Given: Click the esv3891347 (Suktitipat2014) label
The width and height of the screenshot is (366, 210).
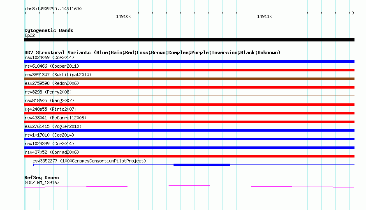Looking at the screenshot, I should click(x=58, y=75).
